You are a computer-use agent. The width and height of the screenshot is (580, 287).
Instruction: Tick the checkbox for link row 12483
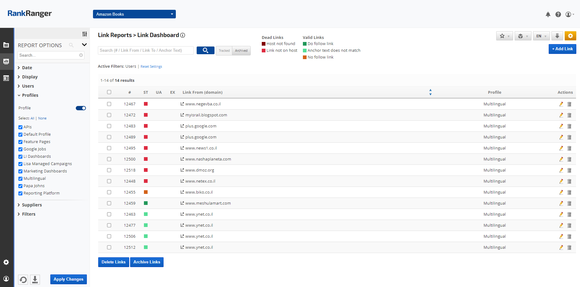pos(109,126)
